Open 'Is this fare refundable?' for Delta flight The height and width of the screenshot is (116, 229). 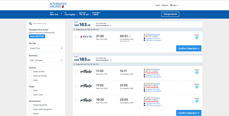(153, 40)
